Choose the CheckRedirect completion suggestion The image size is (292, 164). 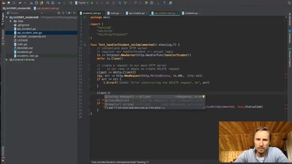click(155, 101)
